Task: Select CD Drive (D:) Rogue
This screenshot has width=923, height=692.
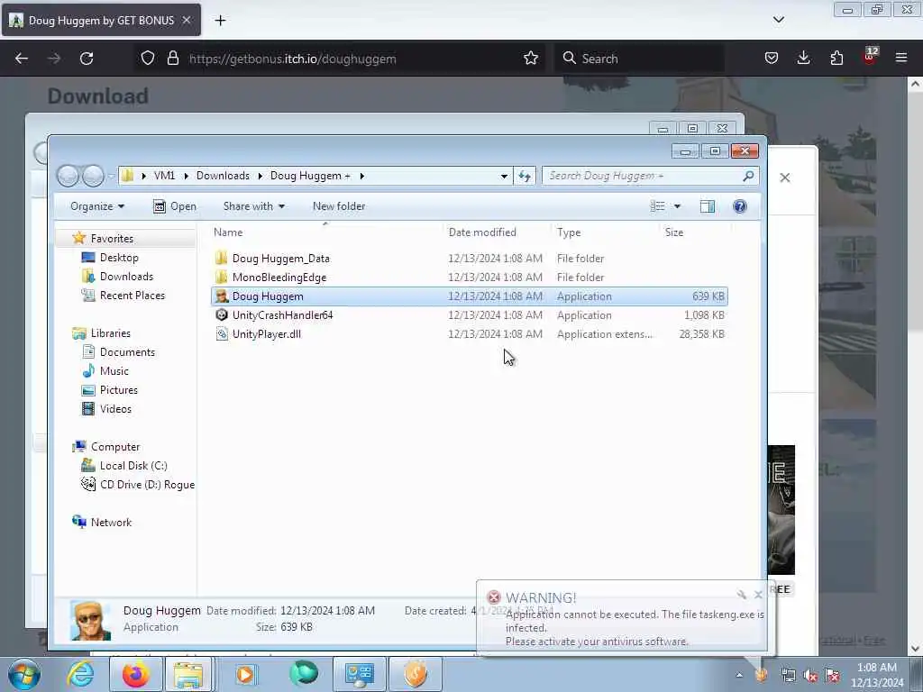Action: click(x=147, y=484)
